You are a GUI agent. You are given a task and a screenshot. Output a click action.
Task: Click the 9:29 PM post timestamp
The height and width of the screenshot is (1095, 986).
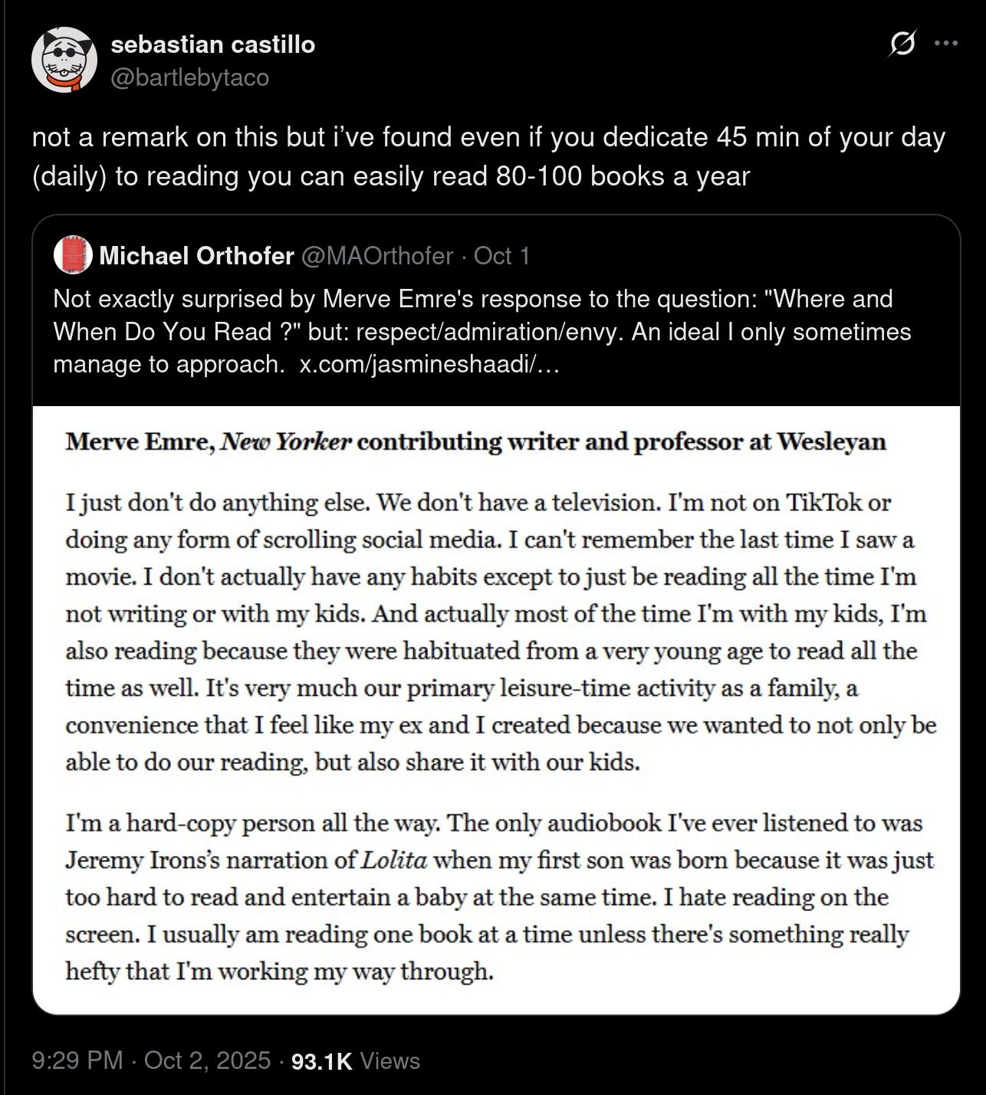click(77, 1061)
